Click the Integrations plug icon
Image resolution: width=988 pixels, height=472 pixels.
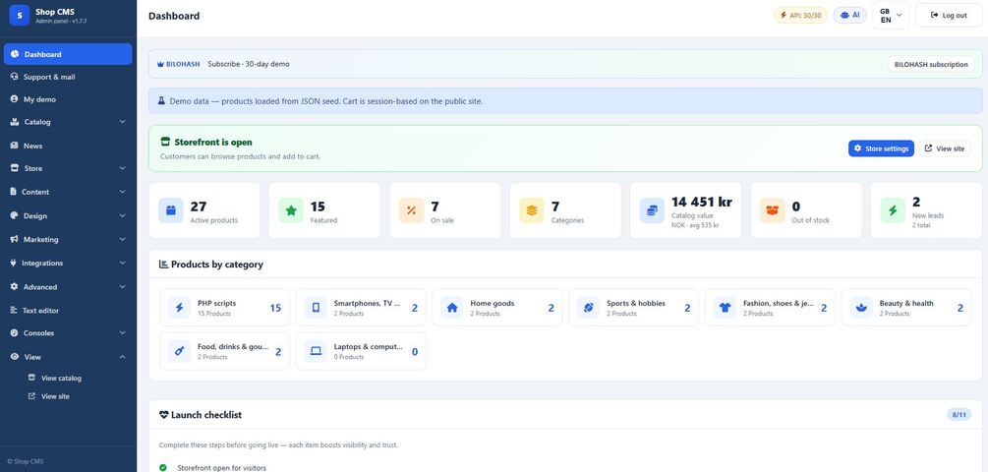(14, 263)
